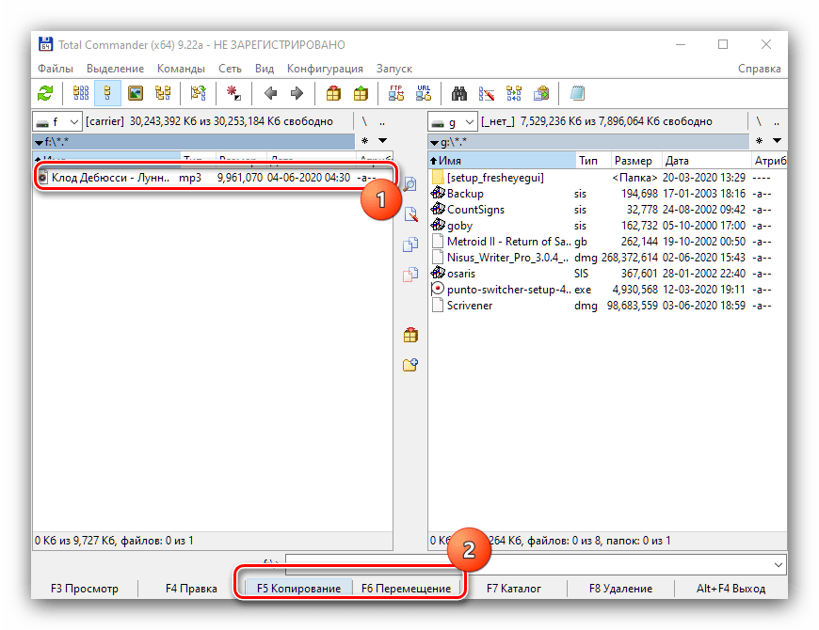Click the new folder icon in middle bar
The height and width of the screenshot is (630, 819).
[409, 365]
